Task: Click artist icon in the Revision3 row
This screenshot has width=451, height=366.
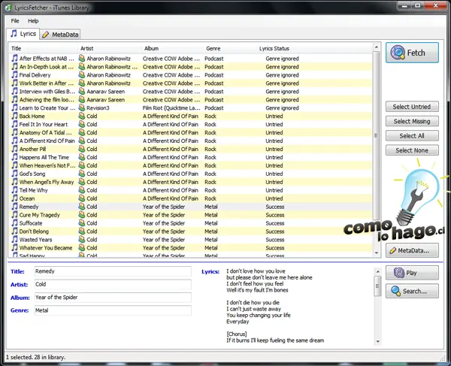Action: pos(82,107)
